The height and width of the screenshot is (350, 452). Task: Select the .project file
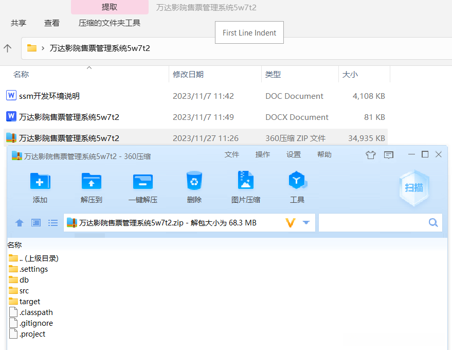(x=27, y=334)
